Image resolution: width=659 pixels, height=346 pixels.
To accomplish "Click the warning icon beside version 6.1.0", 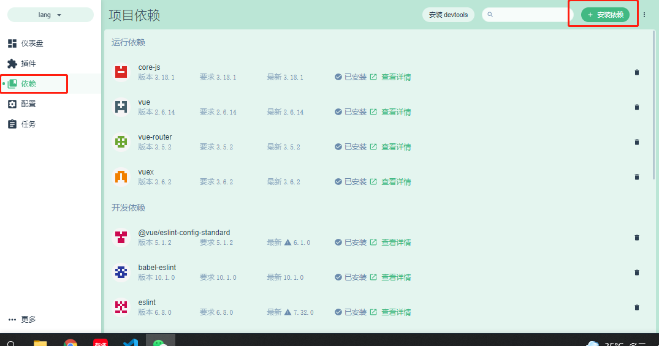I will pos(288,243).
